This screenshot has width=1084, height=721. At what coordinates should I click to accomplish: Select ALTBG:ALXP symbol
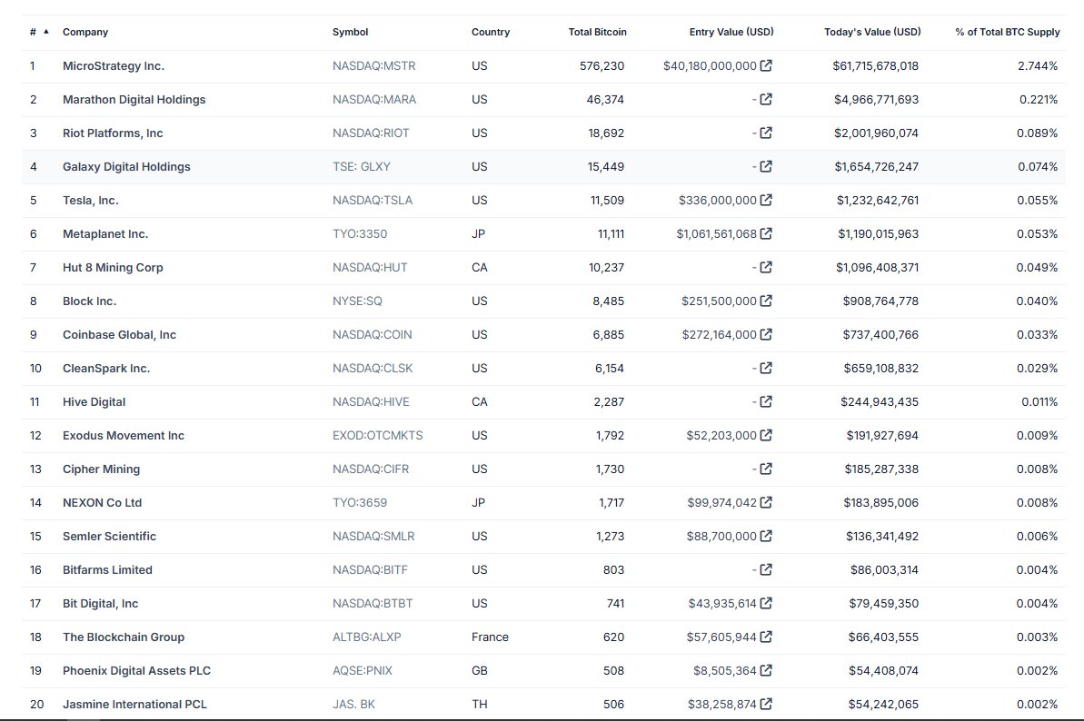pos(366,637)
